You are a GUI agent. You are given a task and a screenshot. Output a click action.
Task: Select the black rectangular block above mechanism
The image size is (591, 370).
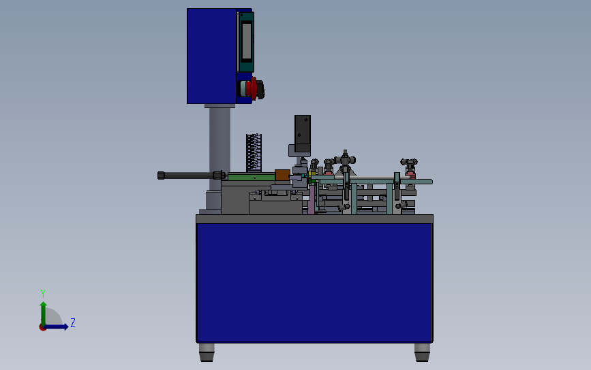(302, 134)
